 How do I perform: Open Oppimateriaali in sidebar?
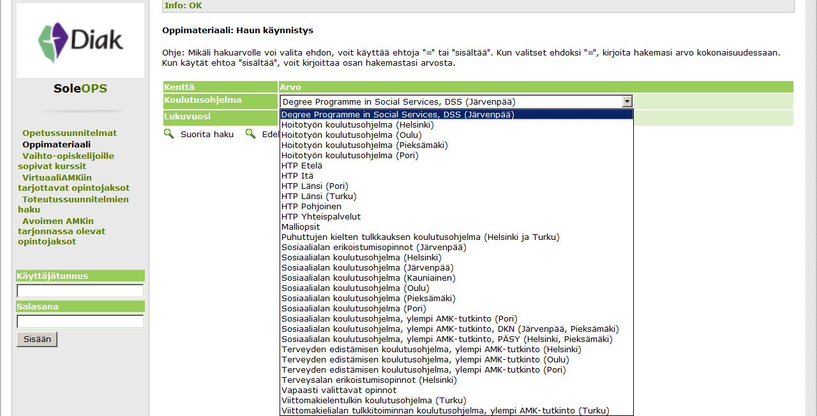click(56, 145)
